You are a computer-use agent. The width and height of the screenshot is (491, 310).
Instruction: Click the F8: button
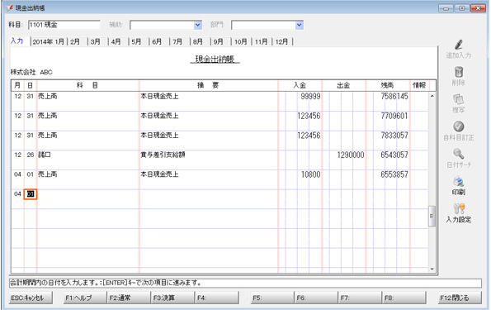click(404, 298)
